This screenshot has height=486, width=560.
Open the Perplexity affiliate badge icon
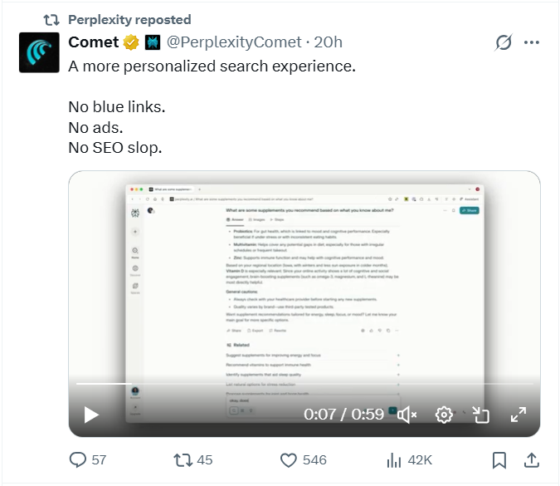[x=153, y=42]
